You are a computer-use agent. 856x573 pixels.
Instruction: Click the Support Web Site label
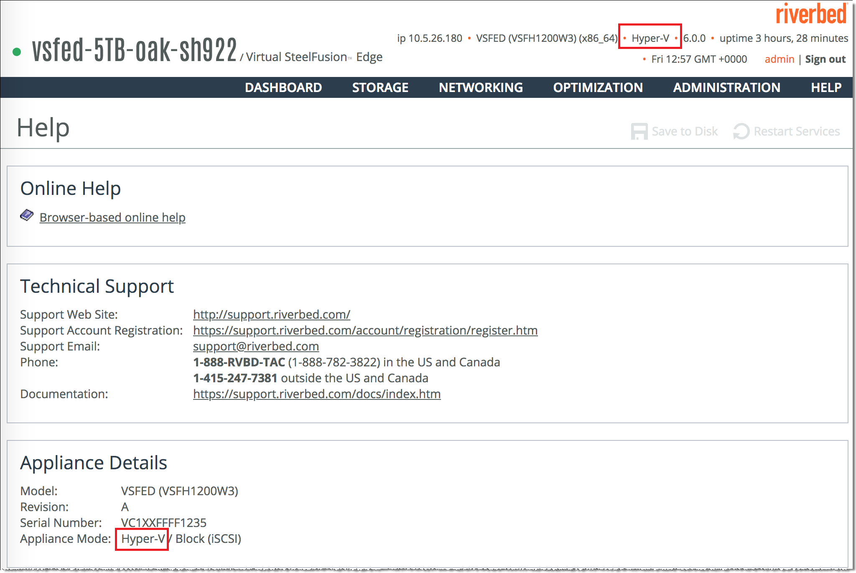[69, 315]
